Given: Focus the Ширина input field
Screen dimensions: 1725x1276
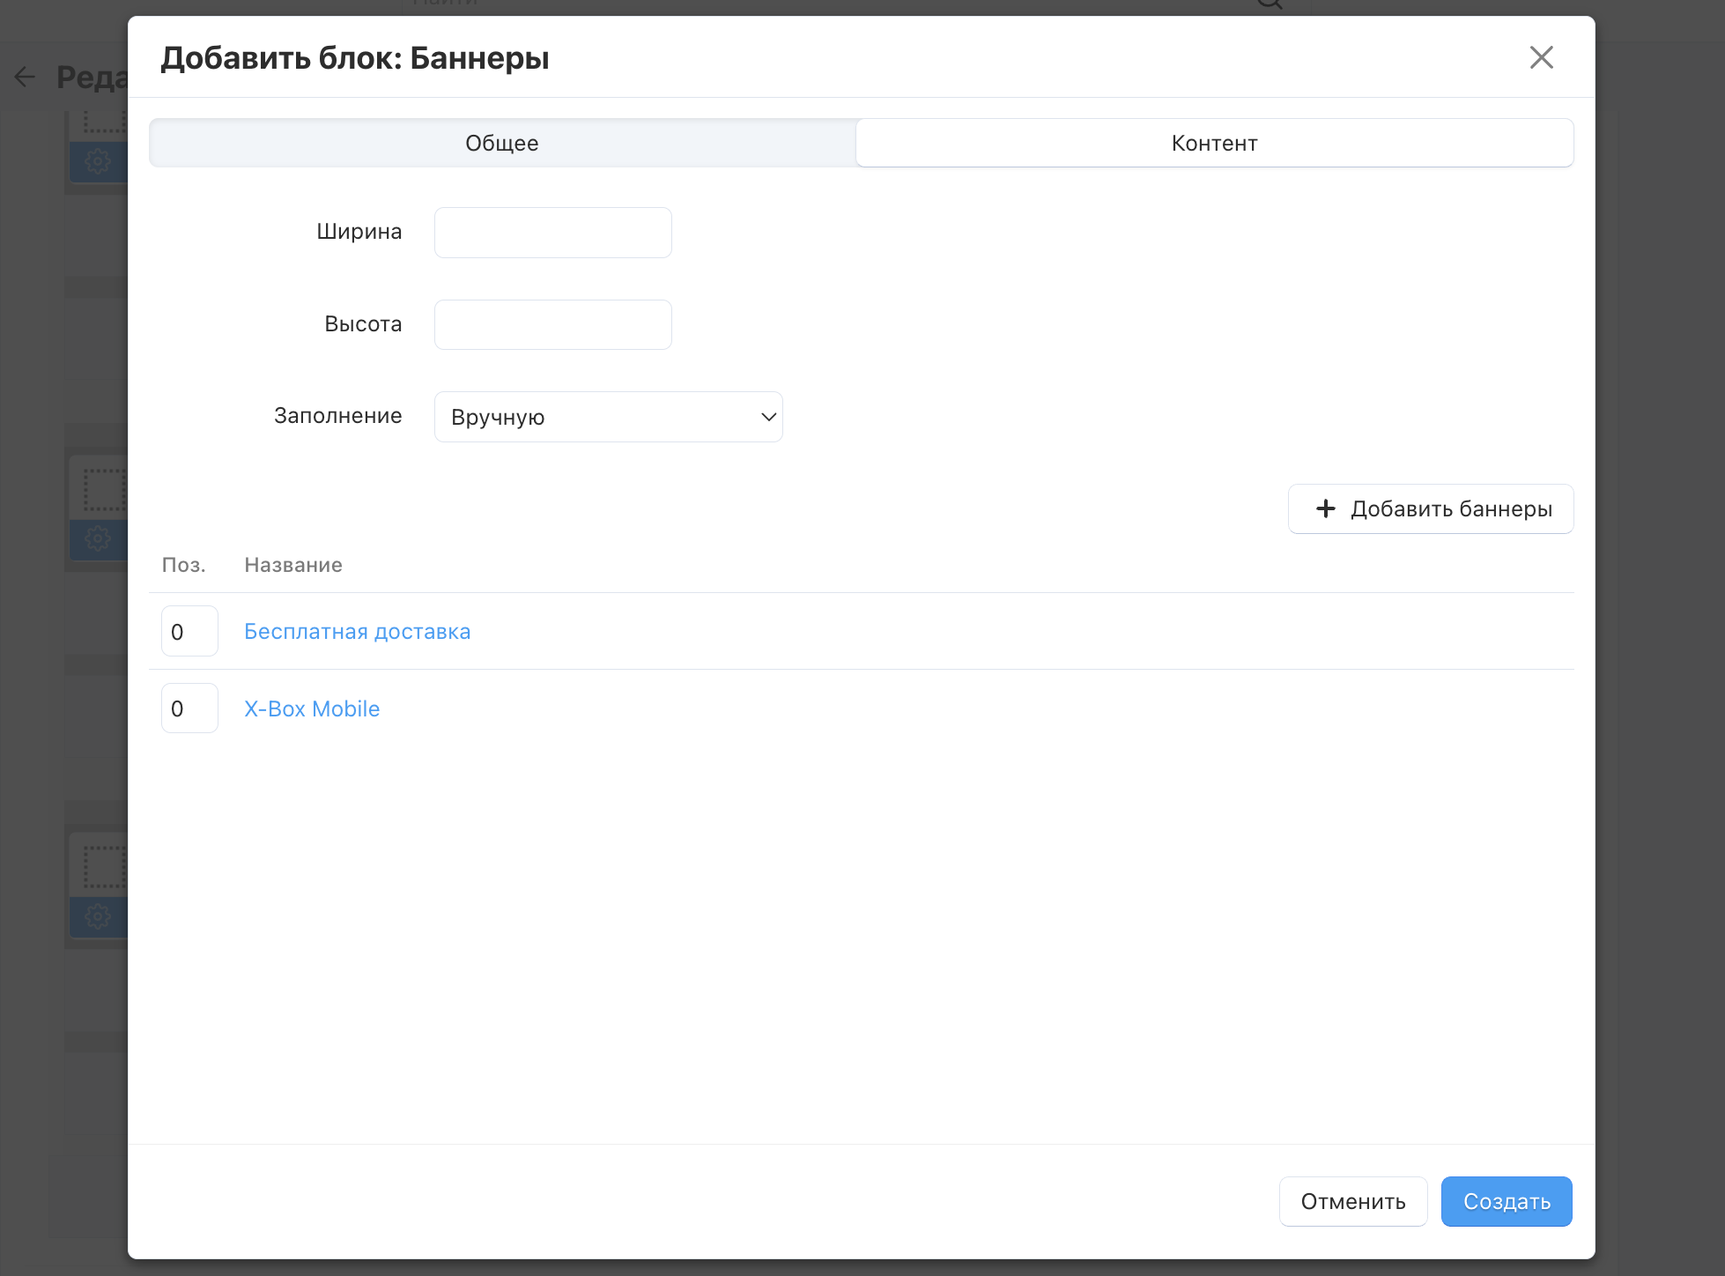Looking at the screenshot, I should pos(552,233).
